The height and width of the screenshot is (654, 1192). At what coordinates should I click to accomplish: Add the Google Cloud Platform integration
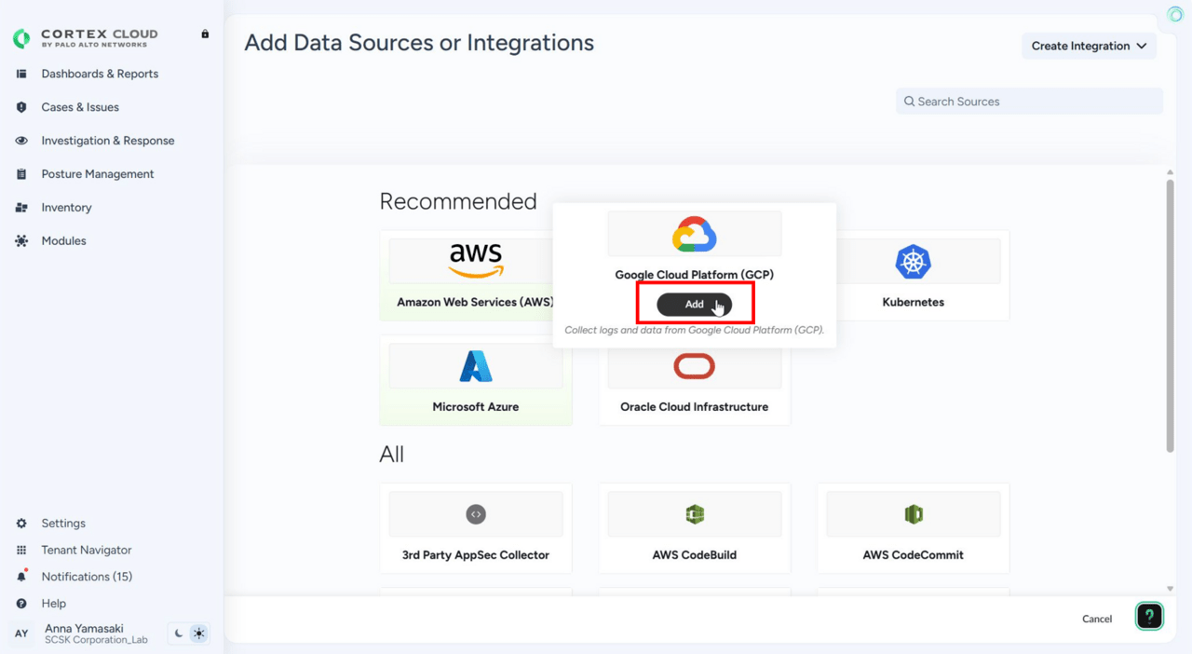point(695,305)
